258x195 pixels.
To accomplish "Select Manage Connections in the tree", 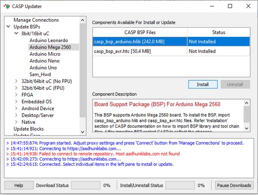I will click(x=36, y=20).
